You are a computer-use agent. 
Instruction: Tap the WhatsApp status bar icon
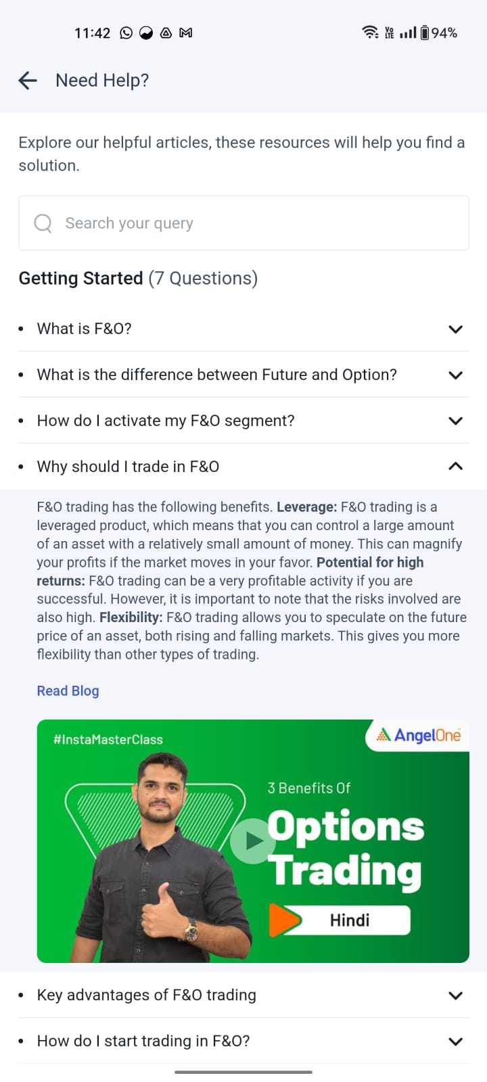[126, 32]
